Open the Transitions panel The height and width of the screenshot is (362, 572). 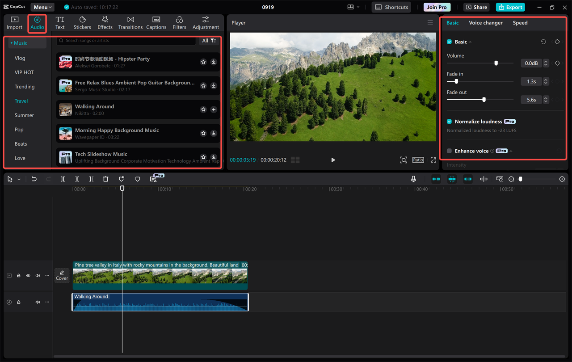[130, 23]
